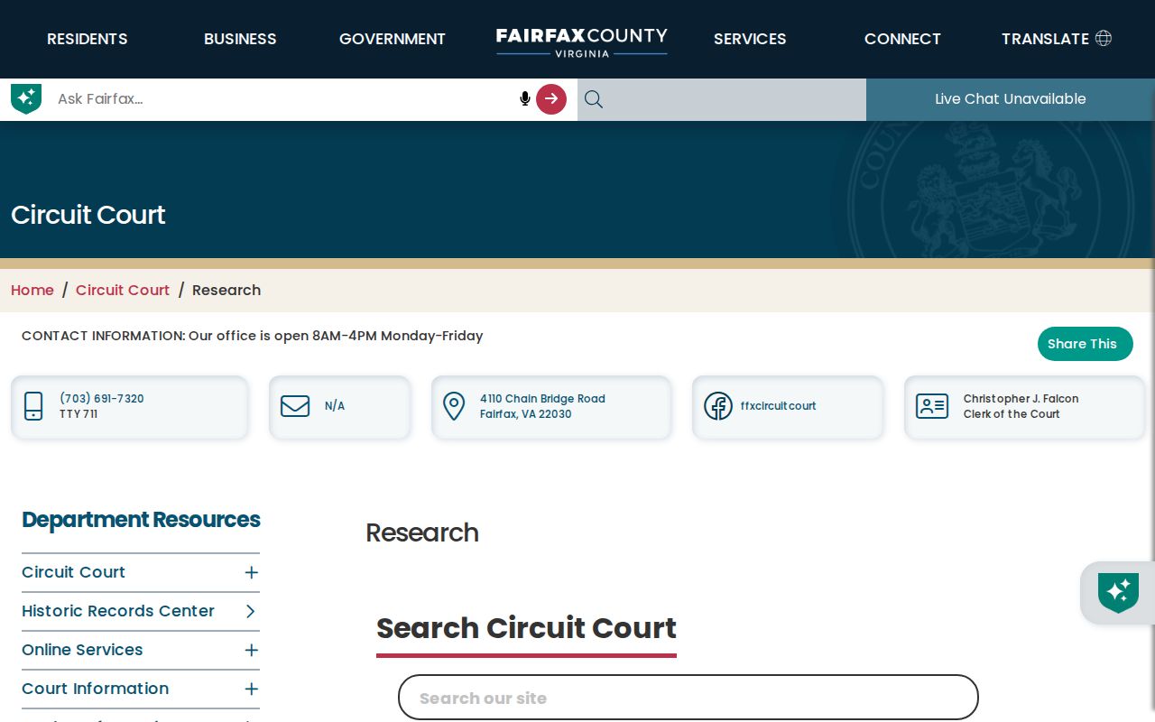1155x722 pixels.
Task: Click the ID card icon for Clerk
Action: click(x=932, y=406)
